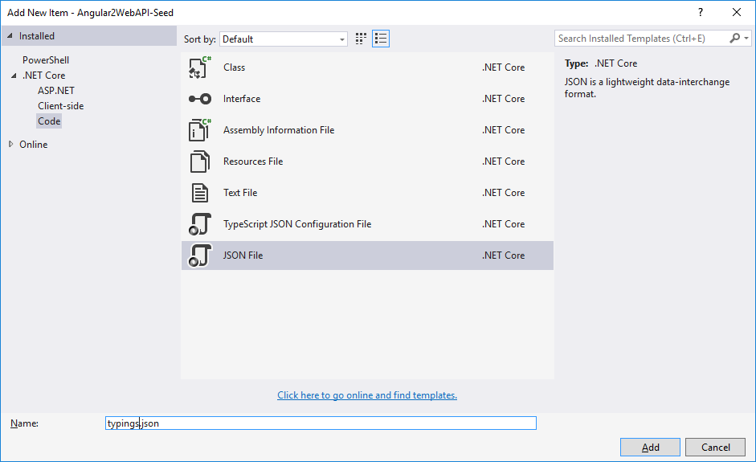Click the Name field with typings.json

coord(321,423)
